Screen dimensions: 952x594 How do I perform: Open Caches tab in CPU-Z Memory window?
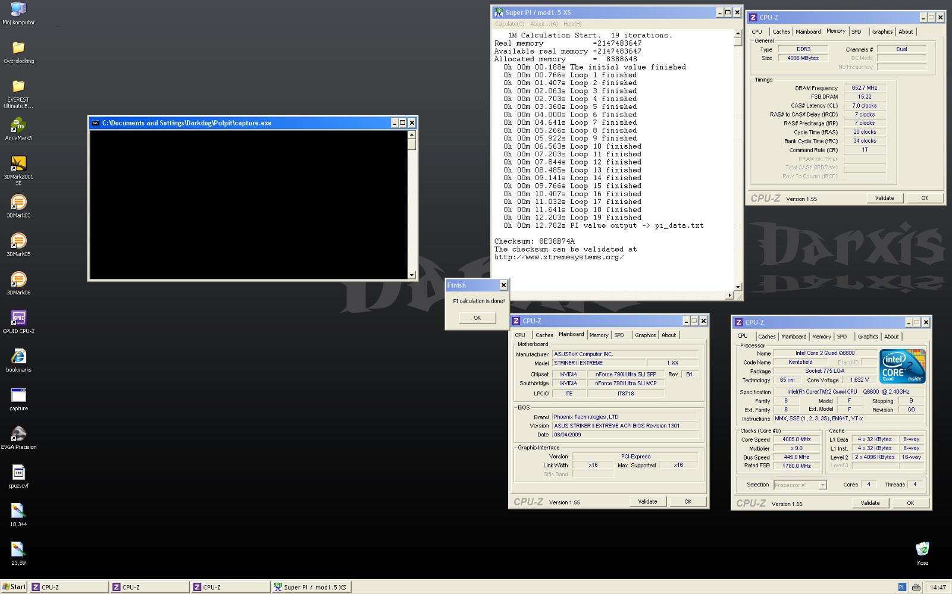tap(781, 32)
